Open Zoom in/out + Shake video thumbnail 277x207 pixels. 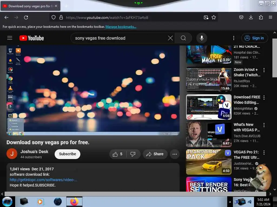coord(209,80)
